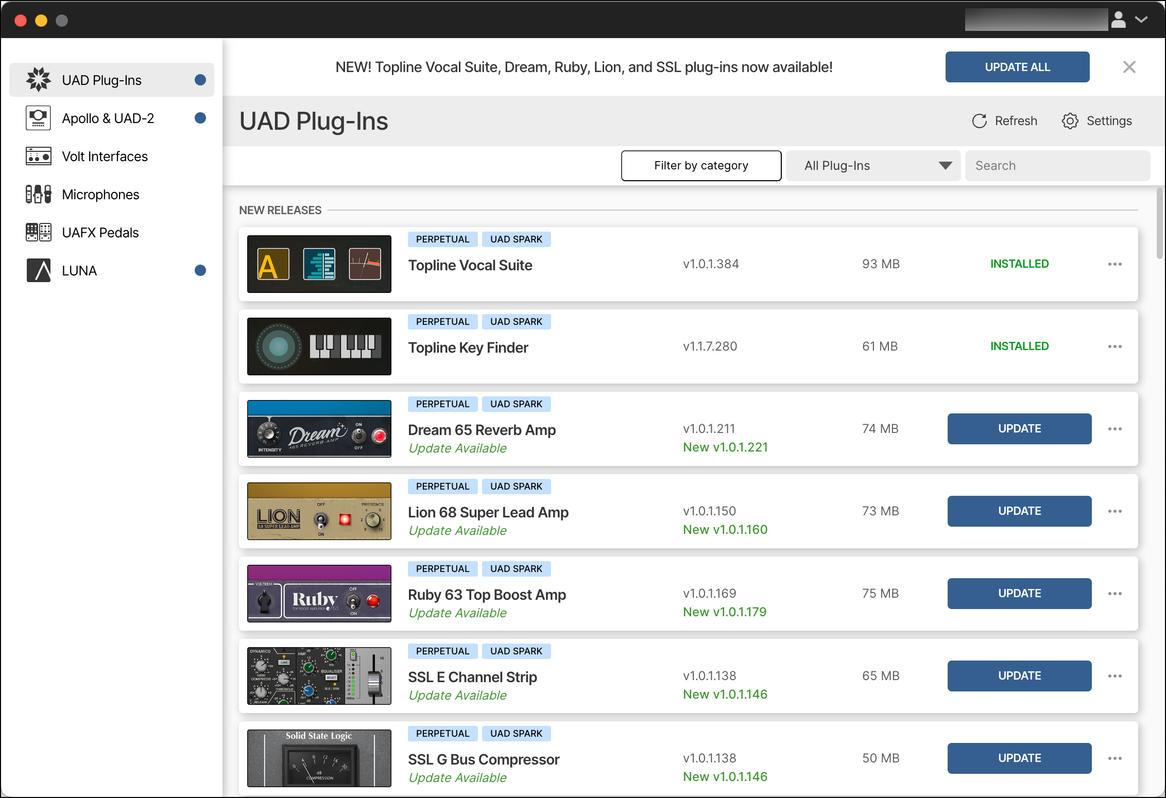Expand the All Plug-Ins dropdown

pos(873,166)
